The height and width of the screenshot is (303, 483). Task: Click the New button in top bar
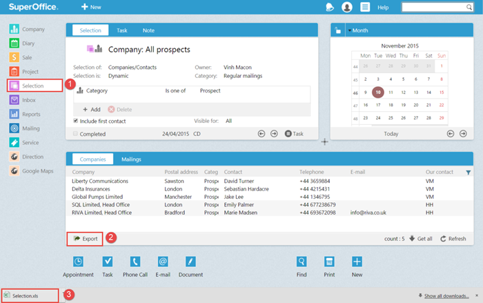click(91, 7)
